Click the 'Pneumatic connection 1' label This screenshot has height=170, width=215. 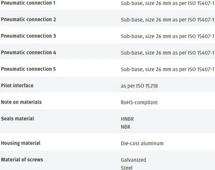(28, 3)
